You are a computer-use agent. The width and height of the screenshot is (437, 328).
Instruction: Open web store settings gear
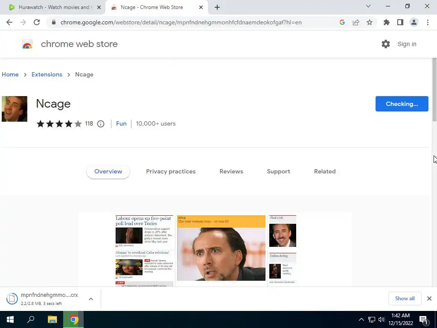[386, 44]
